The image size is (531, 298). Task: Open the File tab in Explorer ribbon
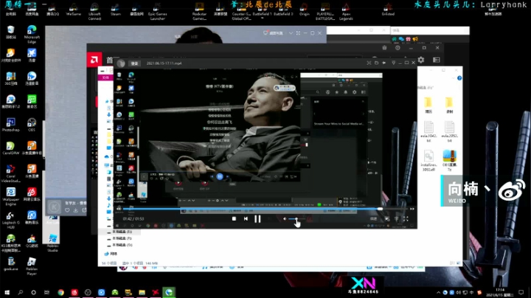tap(105, 77)
